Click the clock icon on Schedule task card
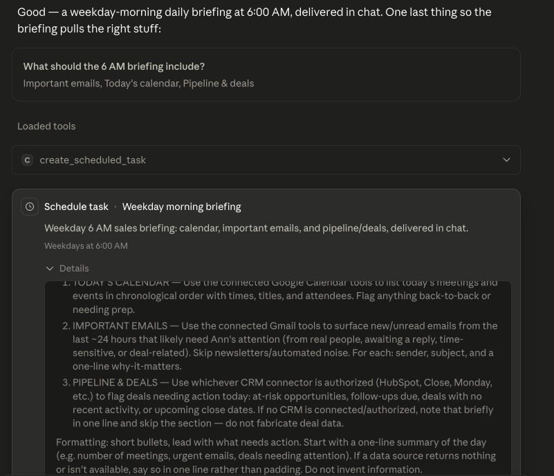The width and height of the screenshot is (554, 476). 30,207
